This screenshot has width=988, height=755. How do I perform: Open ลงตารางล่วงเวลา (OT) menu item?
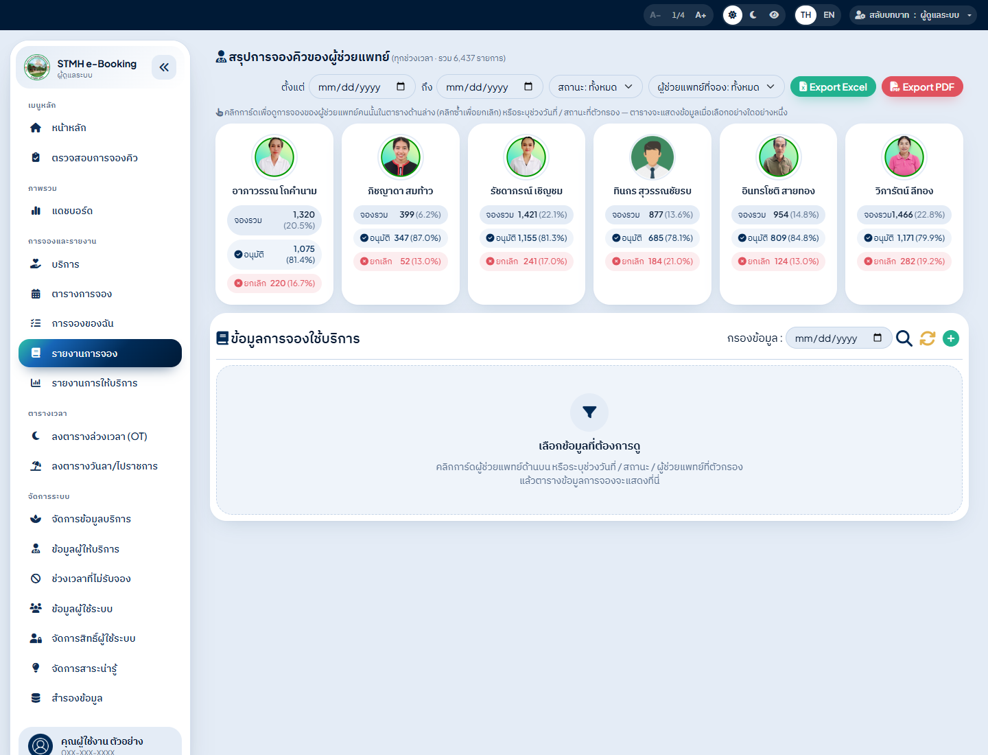coord(100,437)
